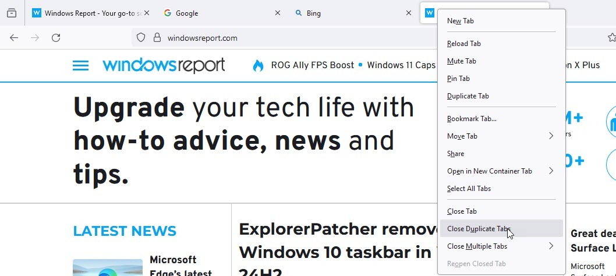Select Pin Tab menu entry

(501, 79)
